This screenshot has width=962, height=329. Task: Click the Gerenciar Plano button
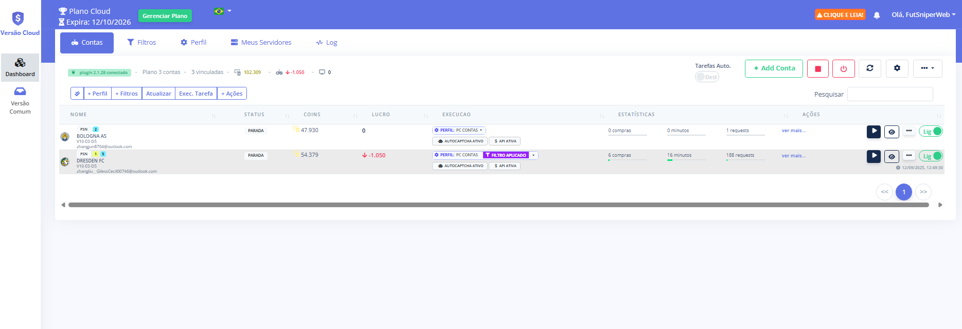pyautogui.click(x=165, y=16)
